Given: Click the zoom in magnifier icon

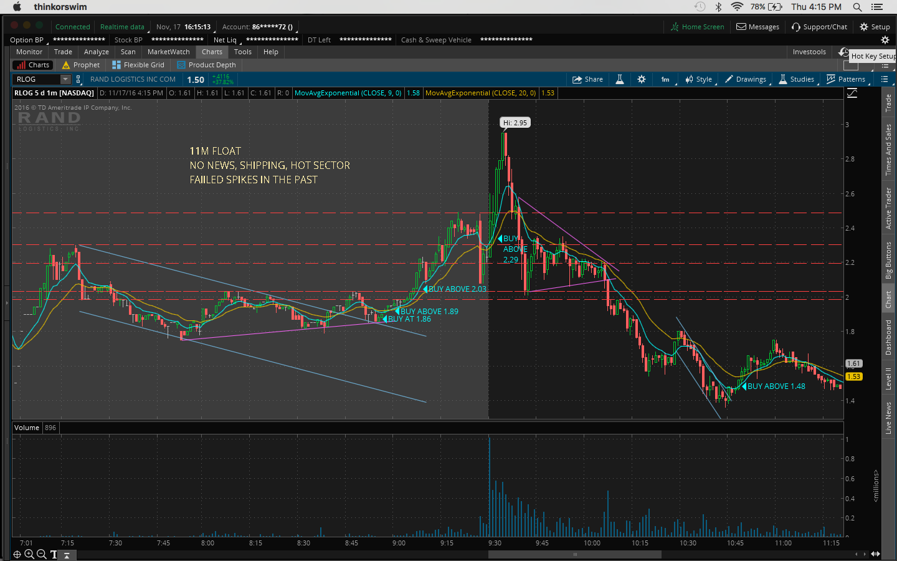Looking at the screenshot, I should (29, 554).
